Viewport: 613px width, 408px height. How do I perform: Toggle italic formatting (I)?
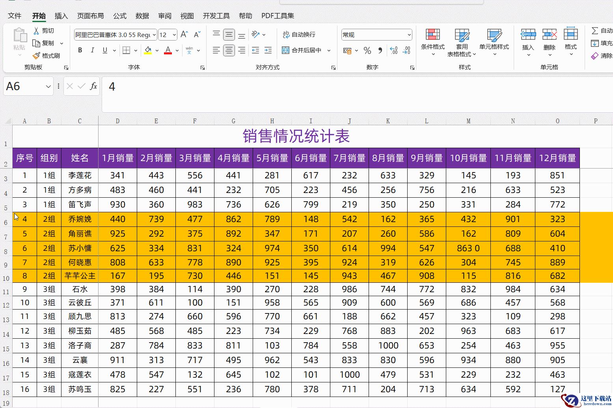(93, 50)
